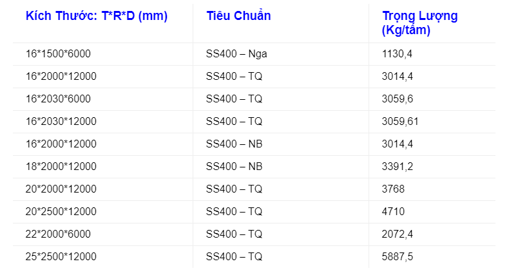The image size is (509, 275).
Task: Select the weight value 5887,5
Action: pos(397,256)
